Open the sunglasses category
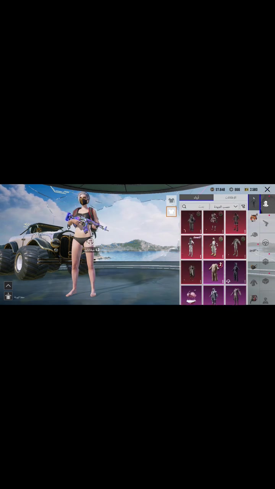This screenshot has width=275, height=489. (x=254, y=250)
